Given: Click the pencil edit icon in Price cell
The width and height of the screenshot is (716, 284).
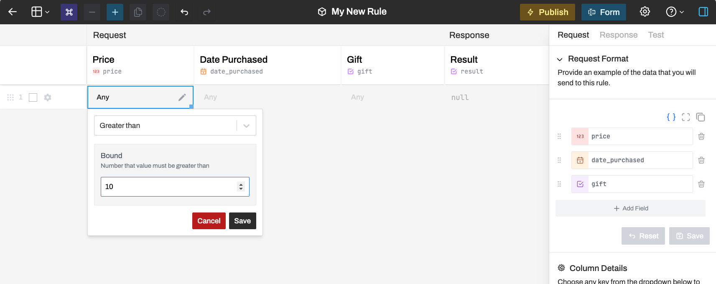Looking at the screenshot, I should [182, 97].
